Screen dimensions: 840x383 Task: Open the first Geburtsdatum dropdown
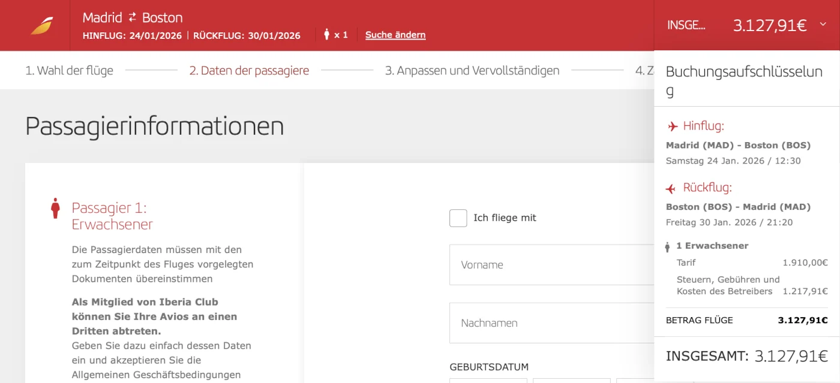pyautogui.click(x=488, y=380)
